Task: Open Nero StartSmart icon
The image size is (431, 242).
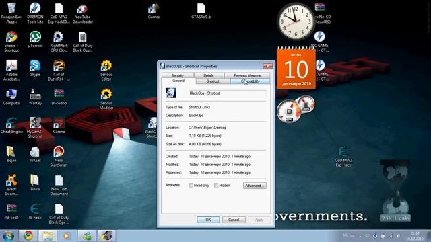Action: coord(59,156)
